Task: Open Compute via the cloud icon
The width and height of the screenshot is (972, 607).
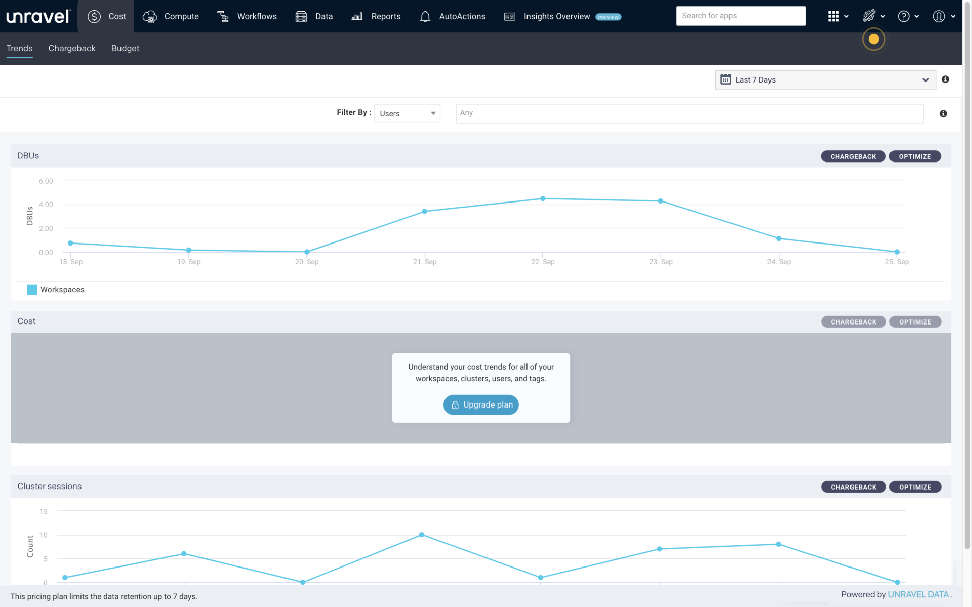Action: (149, 16)
